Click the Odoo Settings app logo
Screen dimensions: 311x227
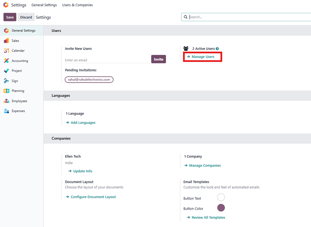click(6, 5)
